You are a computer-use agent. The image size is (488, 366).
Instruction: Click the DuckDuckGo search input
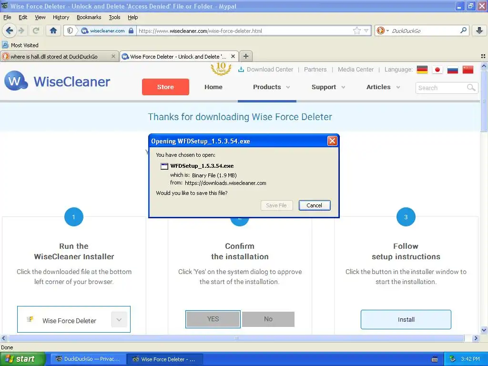pyautogui.click(x=425, y=30)
